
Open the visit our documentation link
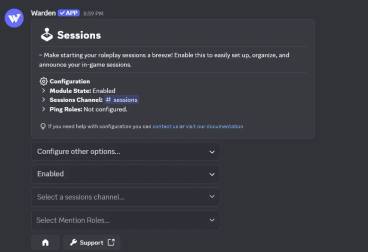coord(214,126)
